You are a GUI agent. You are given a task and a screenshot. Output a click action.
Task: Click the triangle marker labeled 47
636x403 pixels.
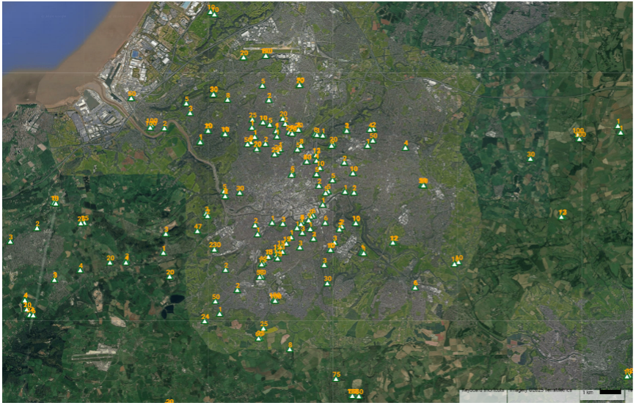[198, 231]
